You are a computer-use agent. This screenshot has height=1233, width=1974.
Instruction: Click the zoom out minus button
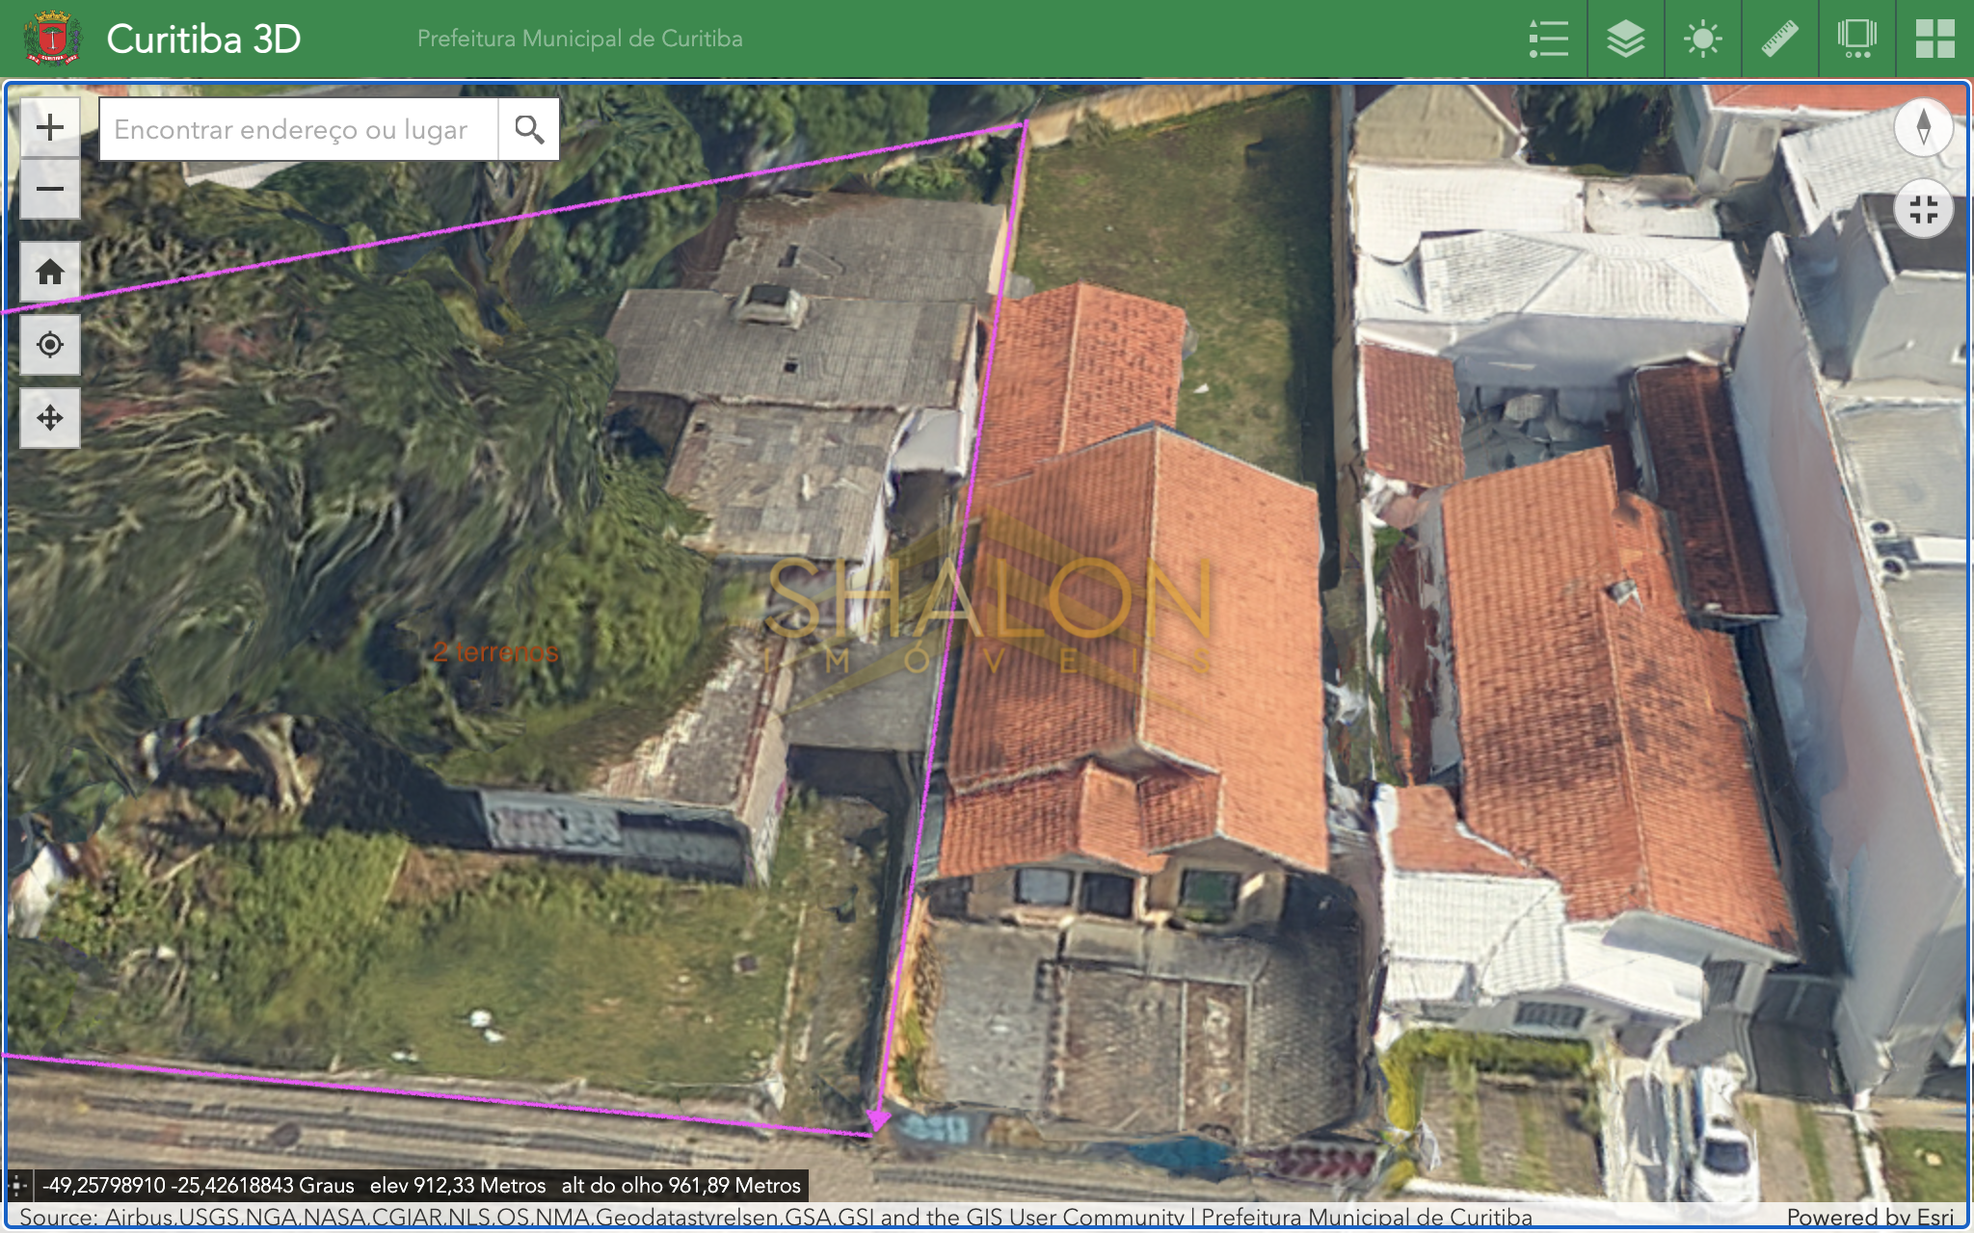click(x=50, y=189)
